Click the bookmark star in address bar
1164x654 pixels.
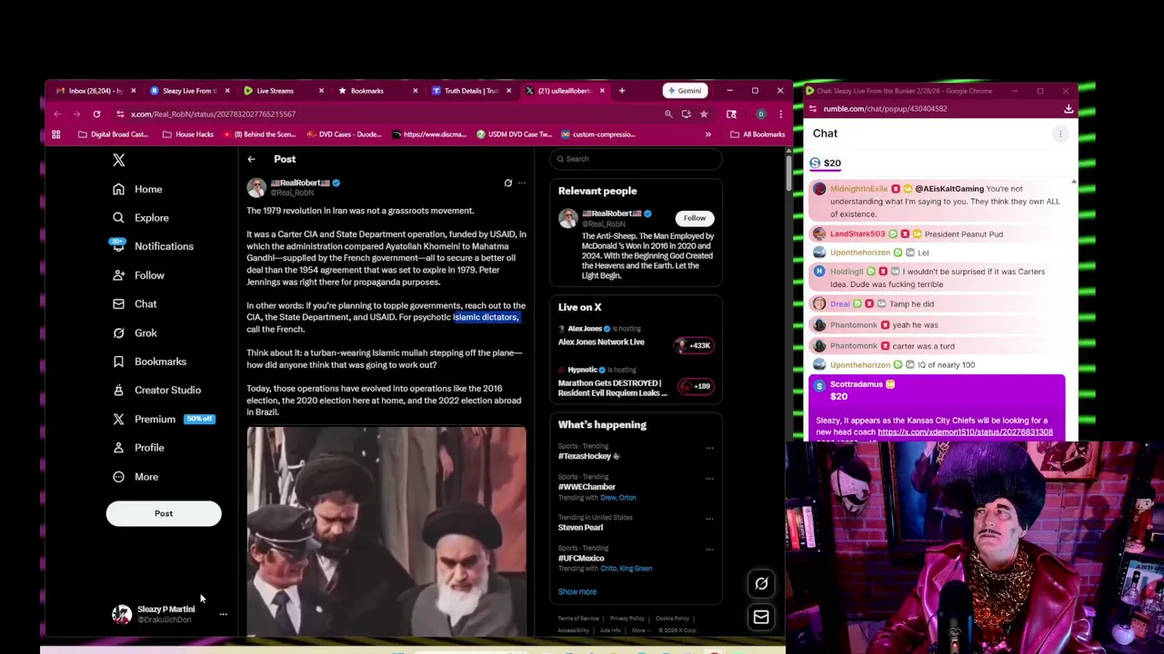point(704,114)
